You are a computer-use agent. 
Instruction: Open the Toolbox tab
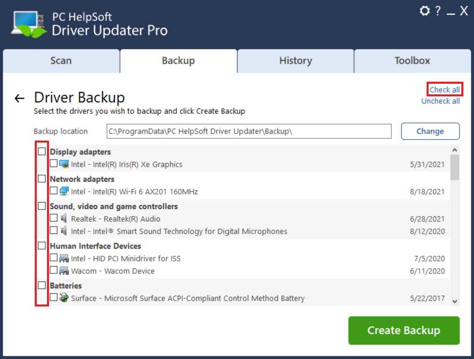coord(412,61)
